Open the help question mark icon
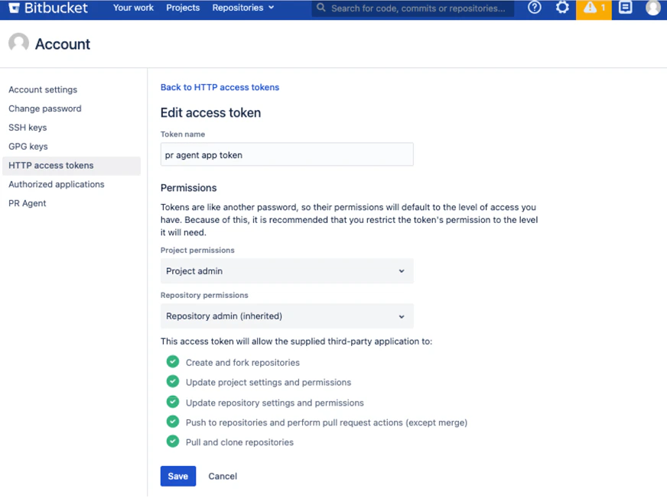 pos(534,8)
